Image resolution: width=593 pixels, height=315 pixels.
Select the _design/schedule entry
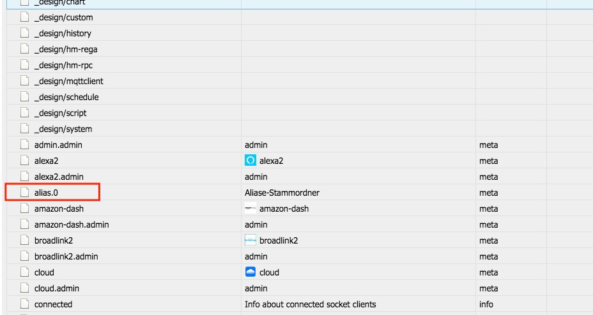(x=66, y=97)
